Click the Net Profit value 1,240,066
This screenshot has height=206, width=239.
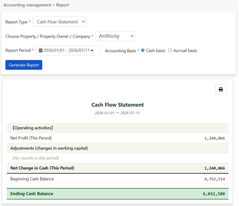tap(214, 138)
